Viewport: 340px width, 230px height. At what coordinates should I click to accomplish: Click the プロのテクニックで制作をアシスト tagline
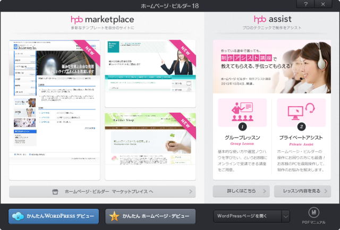pyautogui.click(x=272, y=28)
